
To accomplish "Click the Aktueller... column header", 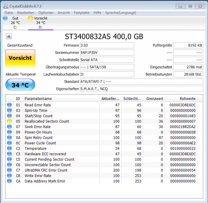I will [x=110, y=98].
